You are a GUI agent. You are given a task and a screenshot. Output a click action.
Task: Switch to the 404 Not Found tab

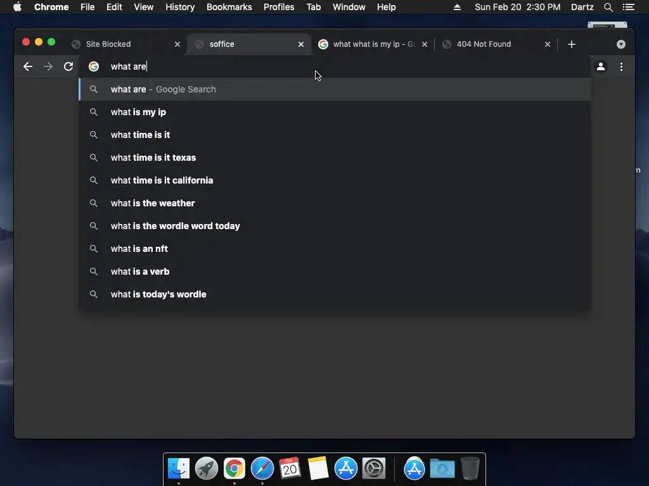pos(496,44)
